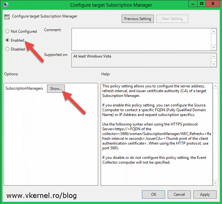This screenshot has width=222, height=204.
Task: Select the Disabled radio button
Action: (x=7, y=49)
